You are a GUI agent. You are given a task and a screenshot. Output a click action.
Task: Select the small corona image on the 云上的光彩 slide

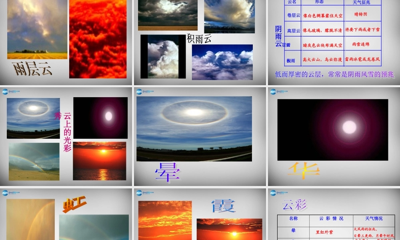(100, 118)
